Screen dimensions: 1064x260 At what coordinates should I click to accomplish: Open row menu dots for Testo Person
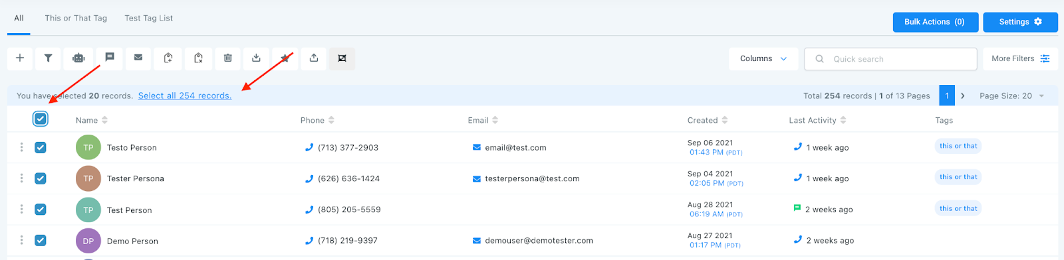click(x=21, y=147)
